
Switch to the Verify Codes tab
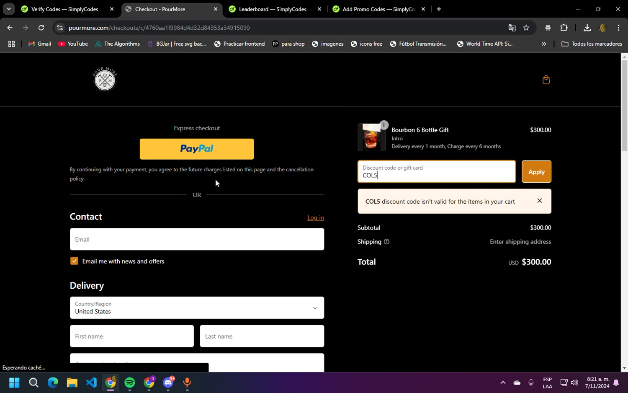pos(65,9)
